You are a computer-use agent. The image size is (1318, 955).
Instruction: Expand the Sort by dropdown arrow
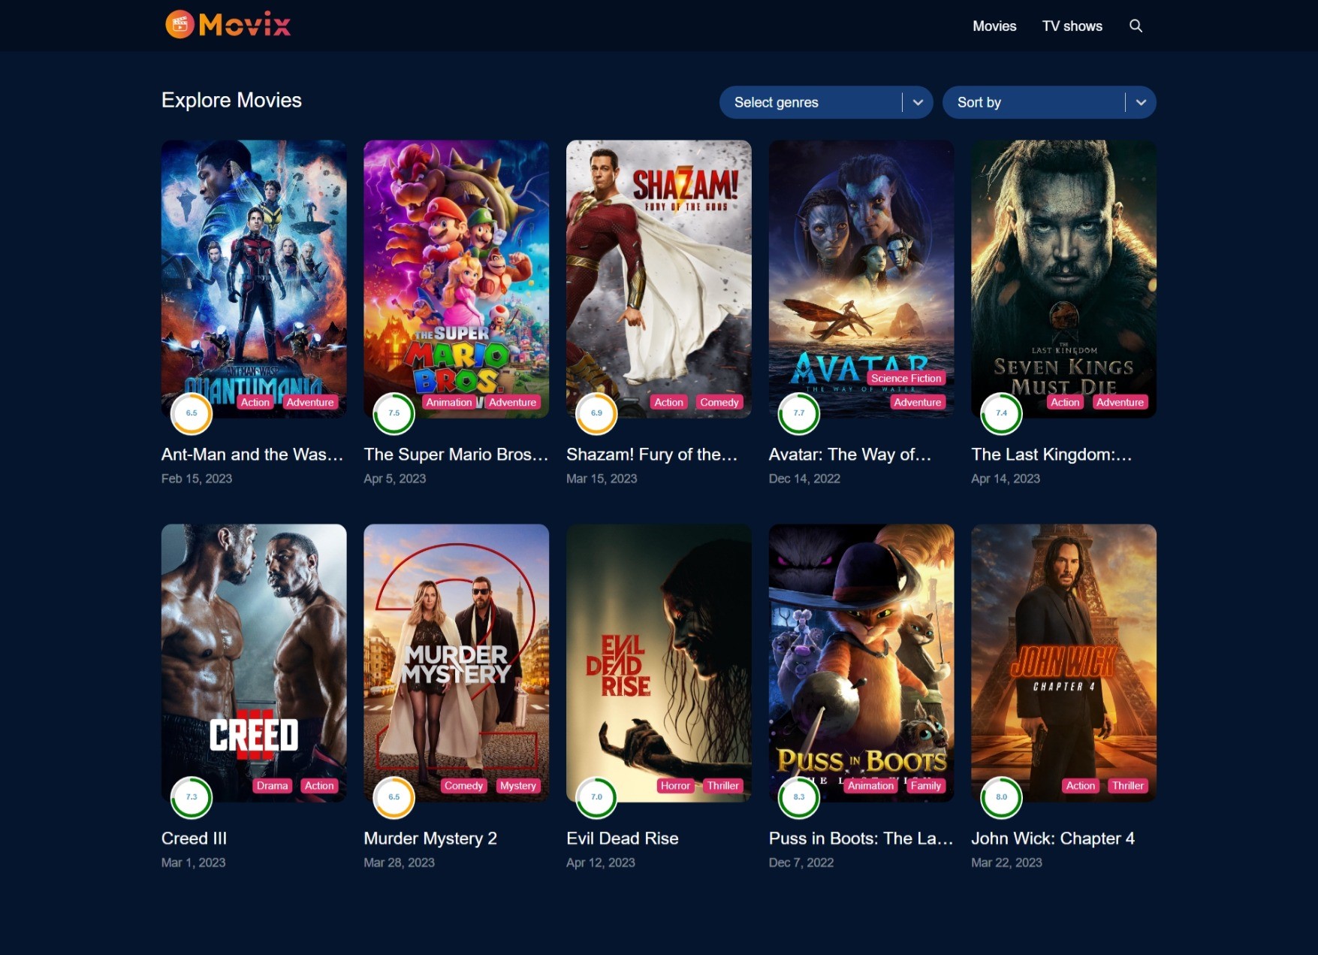click(x=1141, y=102)
